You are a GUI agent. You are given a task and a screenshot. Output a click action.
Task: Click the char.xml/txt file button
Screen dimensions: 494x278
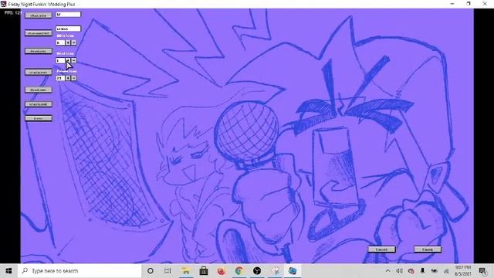pyautogui.click(x=39, y=33)
